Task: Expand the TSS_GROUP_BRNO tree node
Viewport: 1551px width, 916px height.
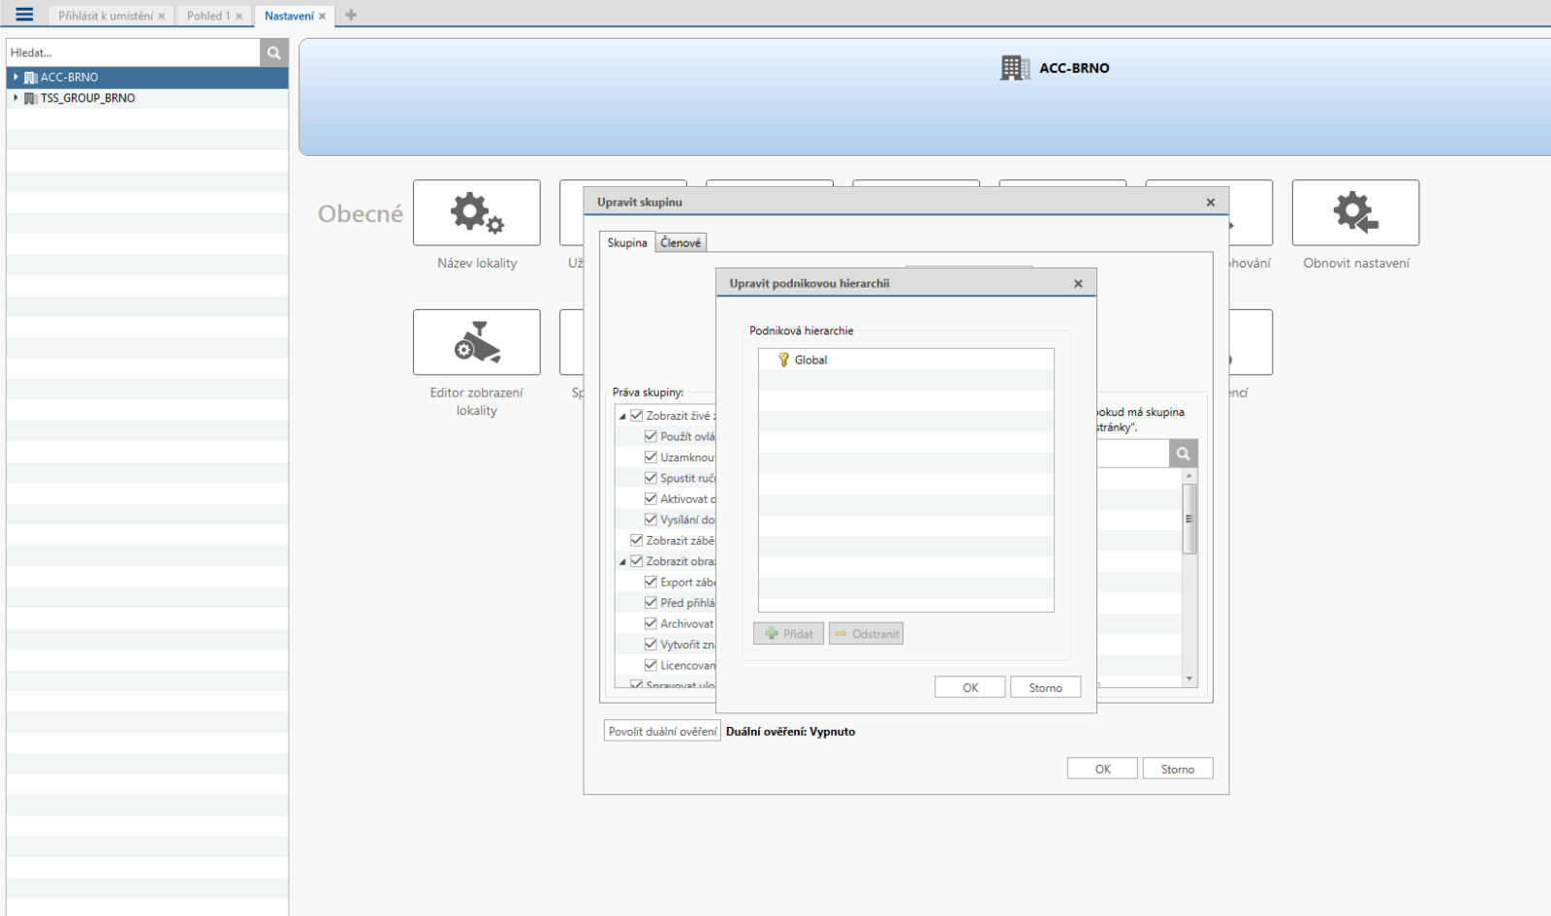Action: 16,98
